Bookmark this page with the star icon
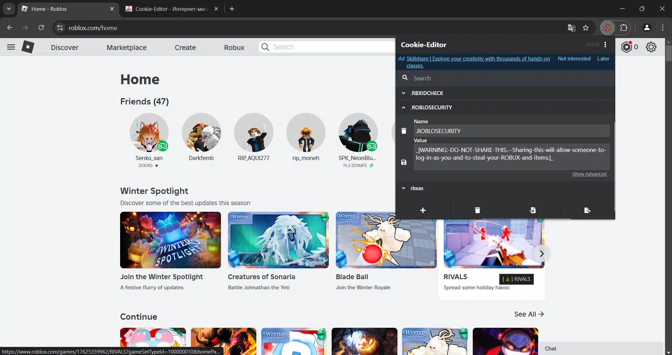 586,28
